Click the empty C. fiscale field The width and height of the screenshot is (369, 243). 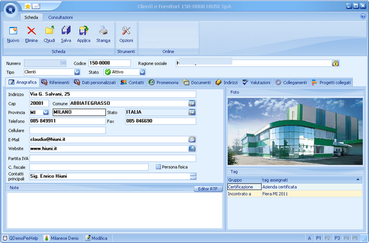(89, 167)
